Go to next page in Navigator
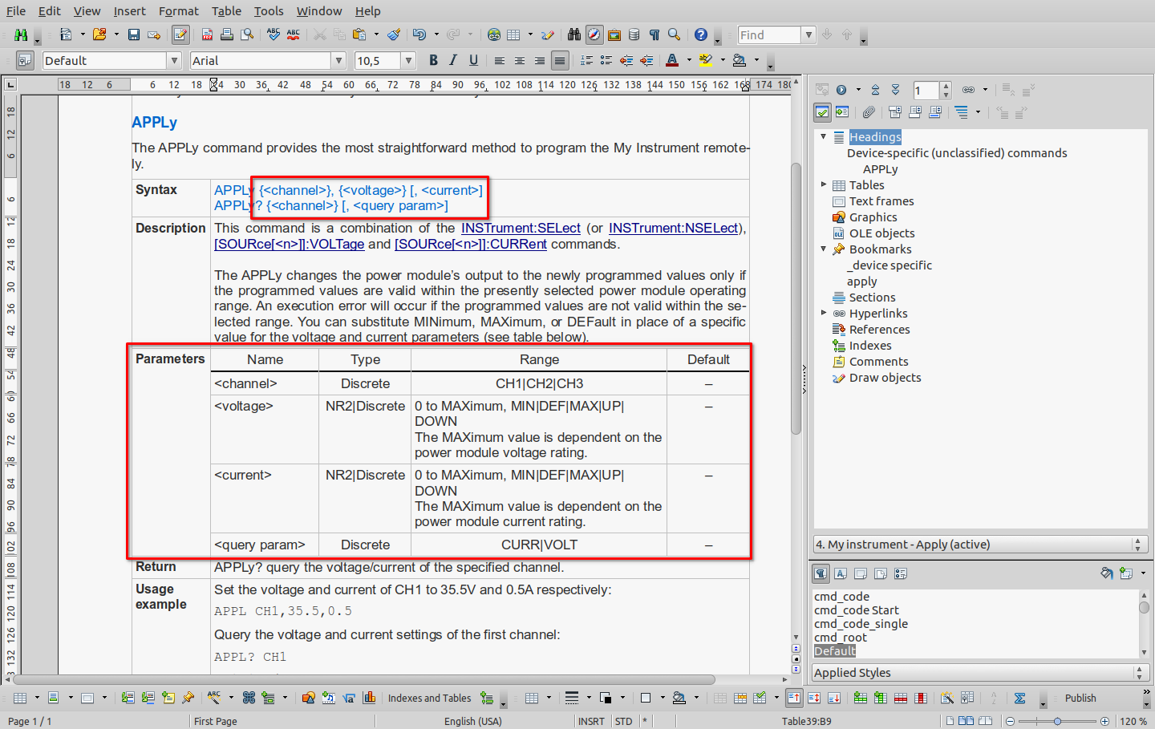The image size is (1155, 729). [895, 90]
